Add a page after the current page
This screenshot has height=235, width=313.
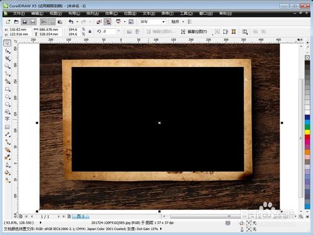(69, 216)
